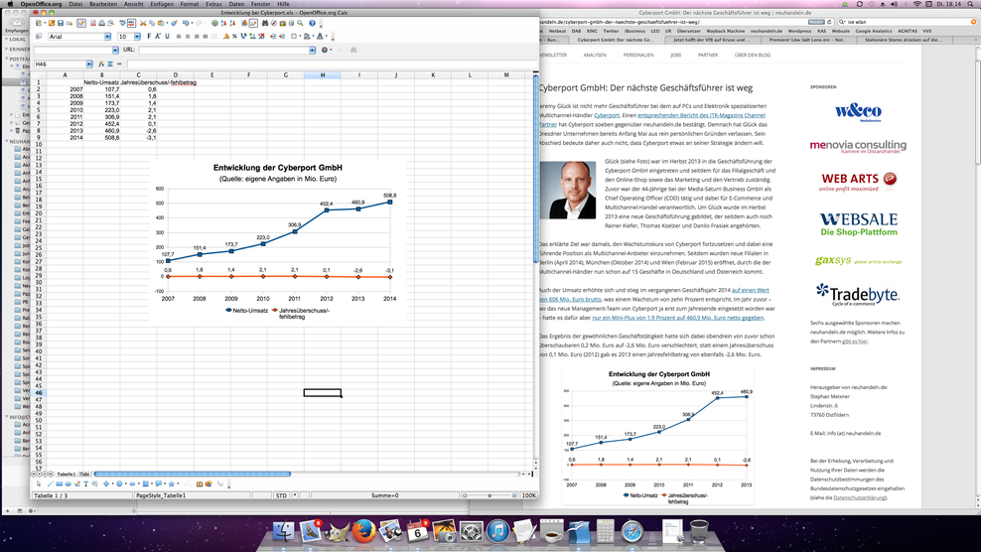Viewport: 981px width, 552px height.
Task: Click the PERSONALIEN navigation link
Action: pos(638,55)
